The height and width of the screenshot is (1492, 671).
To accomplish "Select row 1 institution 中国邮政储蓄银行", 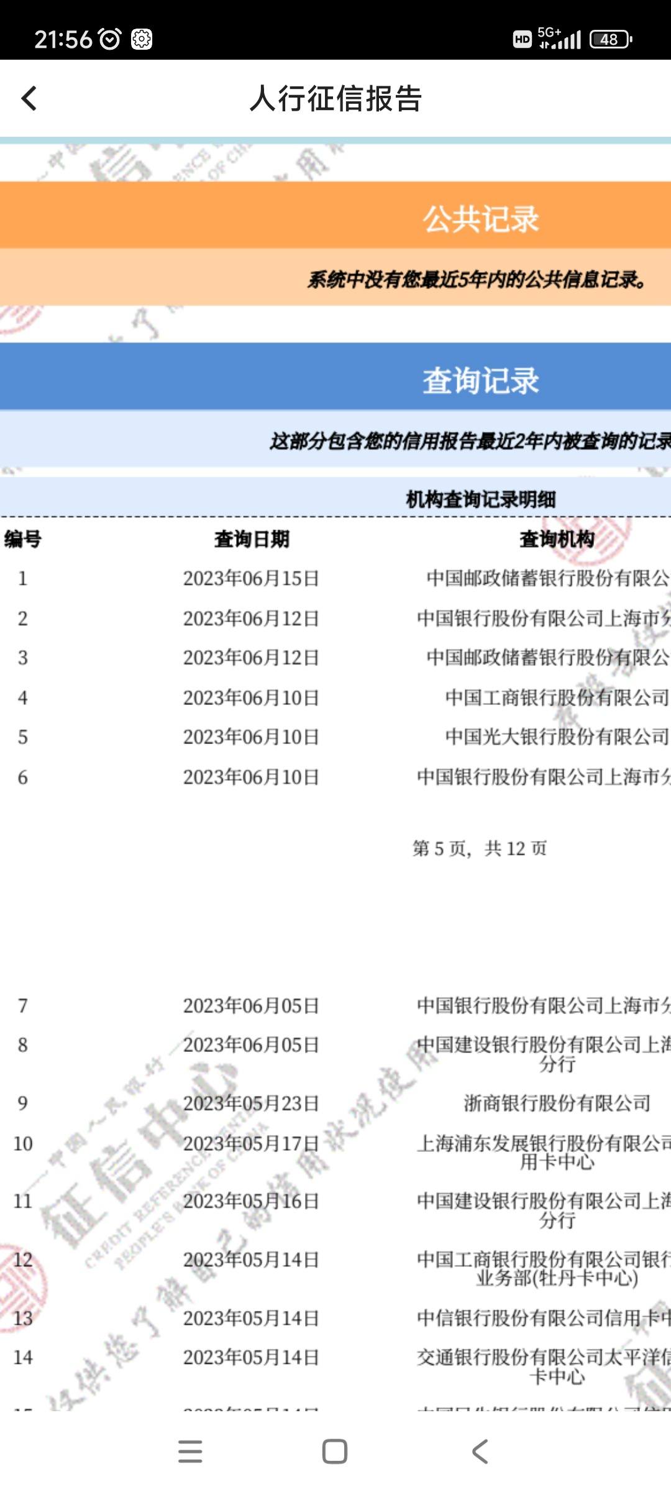I will (549, 578).
